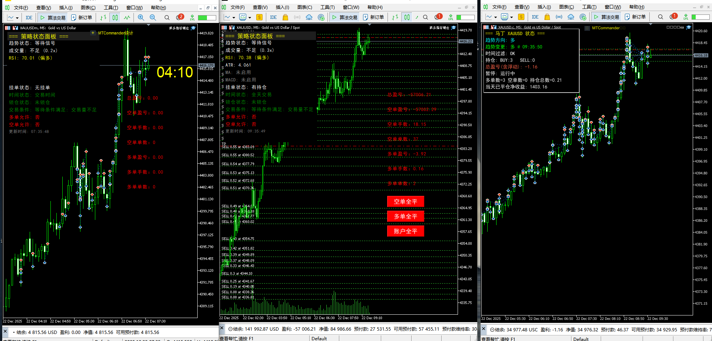Click bar chart icon in left window toolbar
This screenshot has width=712, height=341.
click(x=103, y=17)
